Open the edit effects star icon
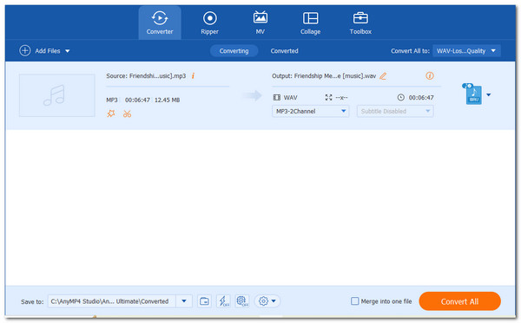This screenshot has height=323, width=521. click(x=111, y=113)
